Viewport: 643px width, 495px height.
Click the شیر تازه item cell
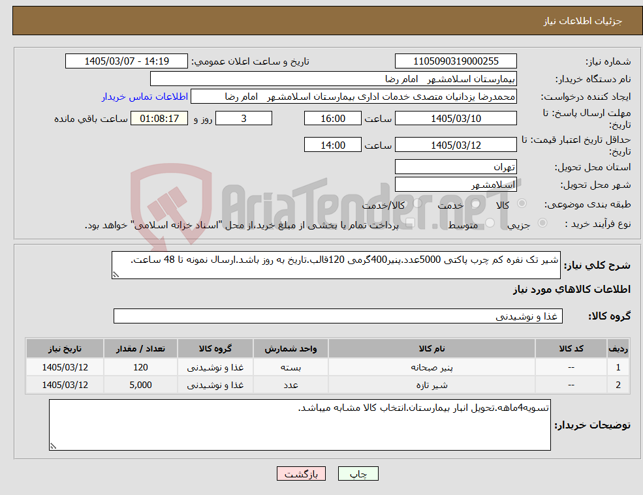[431, 385]
